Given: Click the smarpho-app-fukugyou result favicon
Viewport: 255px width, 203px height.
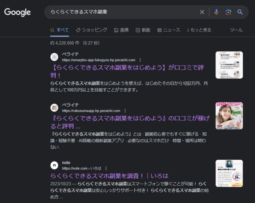Looking at the screenshot, I should (54, 57).
